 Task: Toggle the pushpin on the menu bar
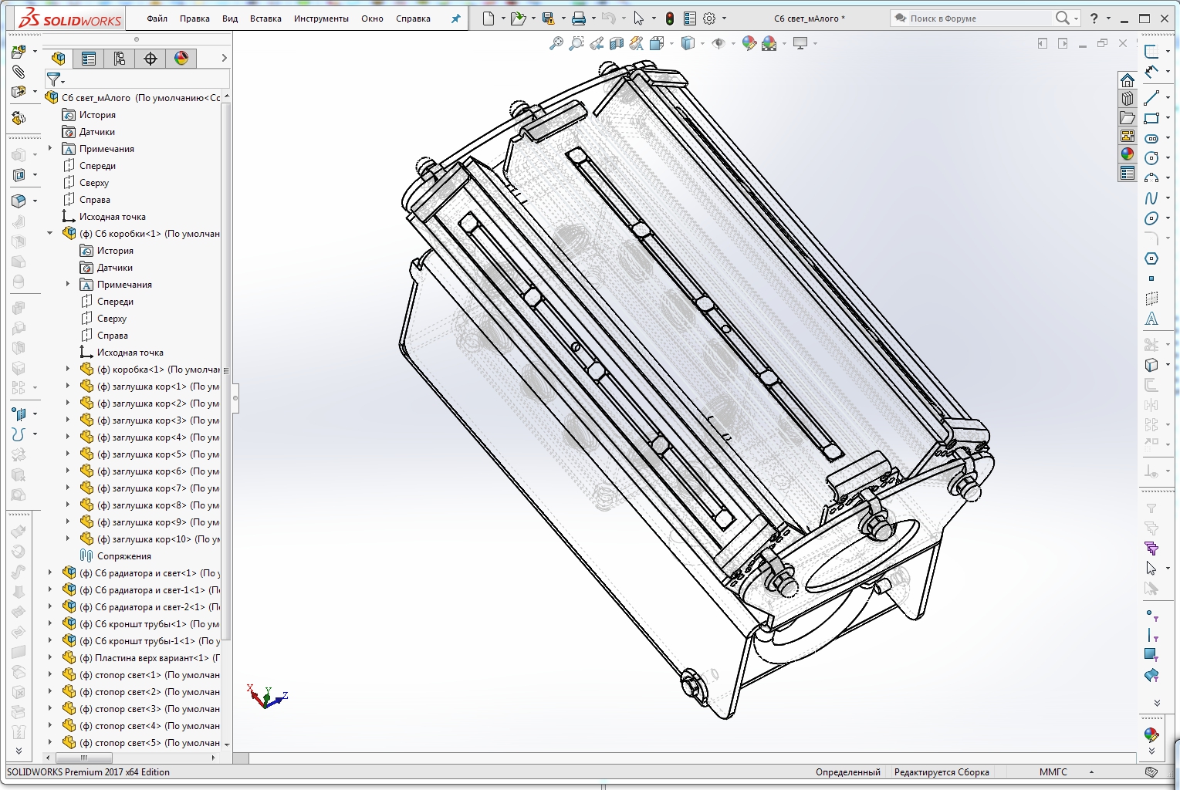455,19
